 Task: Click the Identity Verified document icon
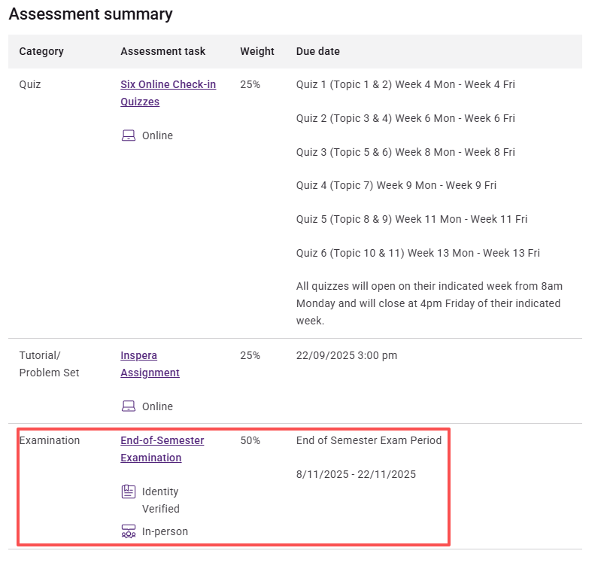click(129, 491)
